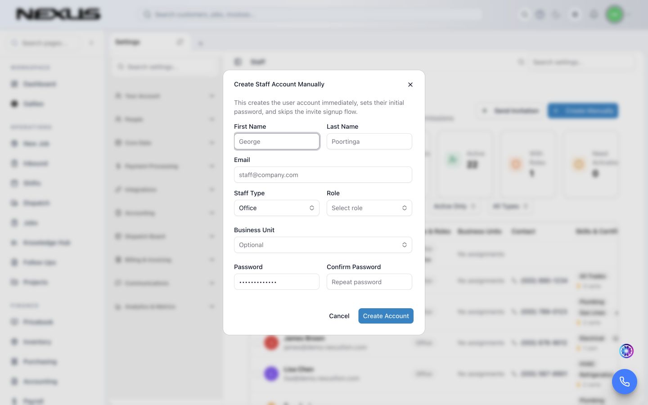This screenshot has height=405, width=648.
Task: Open the colorful assistant orb icon
Action: pyautogui.click(x=626, y=351)
